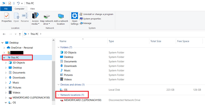The width and height of the screenshot is (205, 105).
Task: Click the Back navigation arrow
Action: pos(4,34)
